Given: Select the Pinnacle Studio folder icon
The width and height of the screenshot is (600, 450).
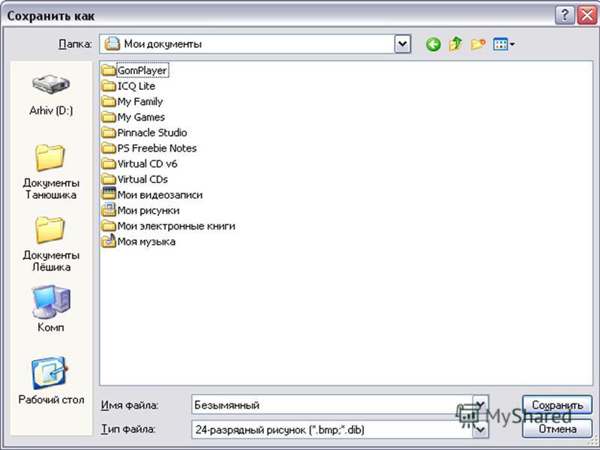Looking at the screenshot, I should click(x=108, y=133).
